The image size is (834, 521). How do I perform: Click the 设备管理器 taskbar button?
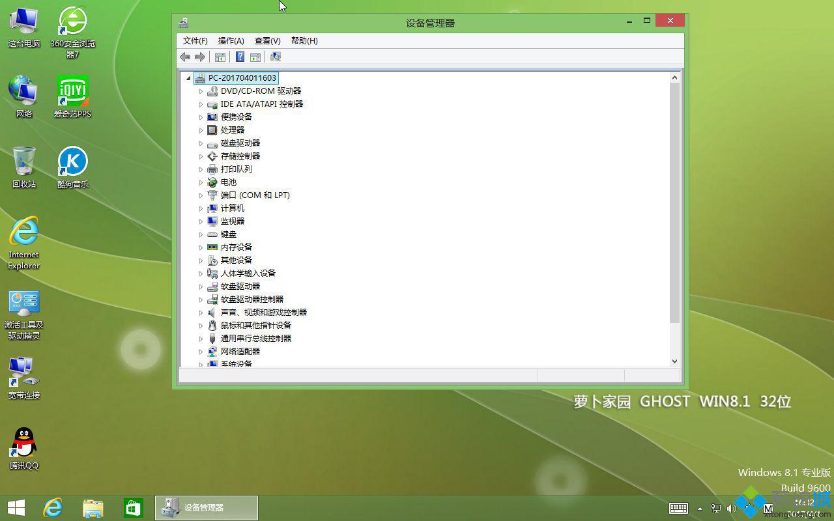coord(207,508)
